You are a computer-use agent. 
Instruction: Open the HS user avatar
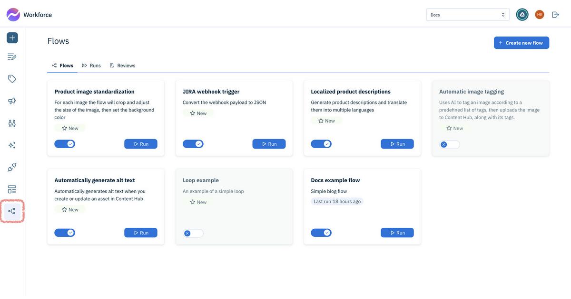coord(540,15)
